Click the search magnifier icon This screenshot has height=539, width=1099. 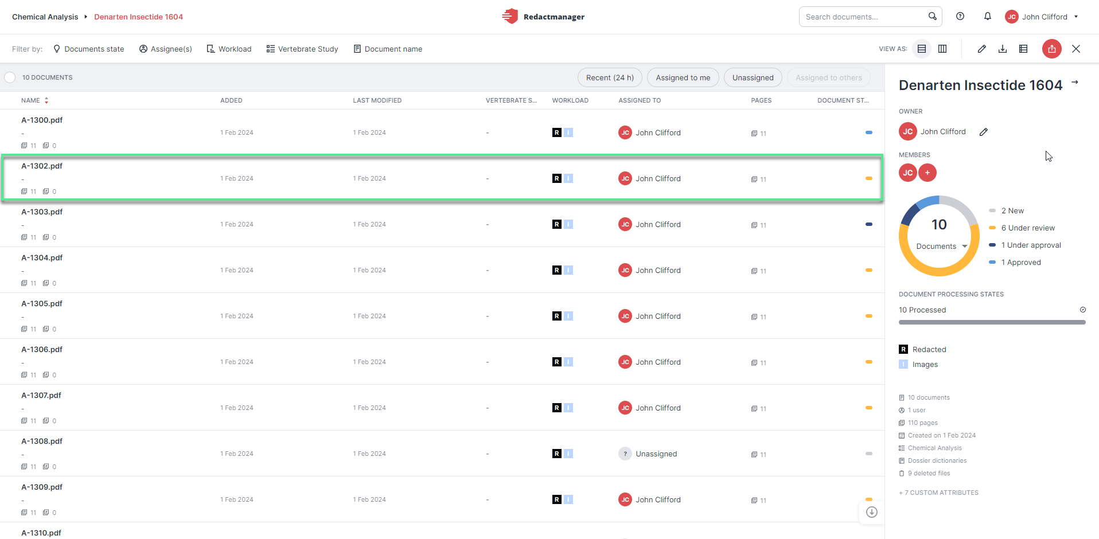coord(933,17)
